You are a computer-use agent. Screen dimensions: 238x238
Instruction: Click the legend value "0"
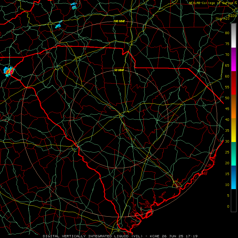228,207
